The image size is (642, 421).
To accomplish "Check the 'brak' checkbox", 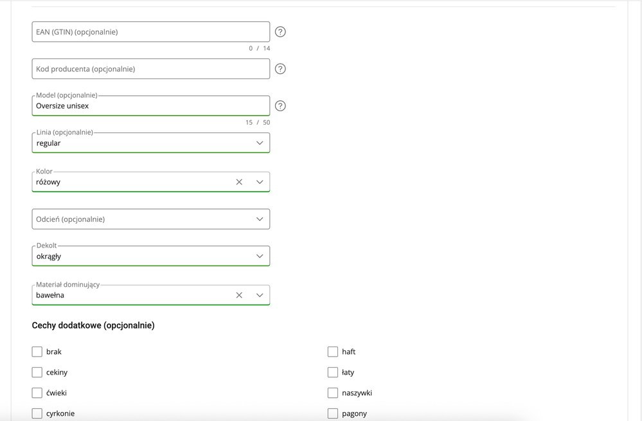I will click(x=37, y=352).
